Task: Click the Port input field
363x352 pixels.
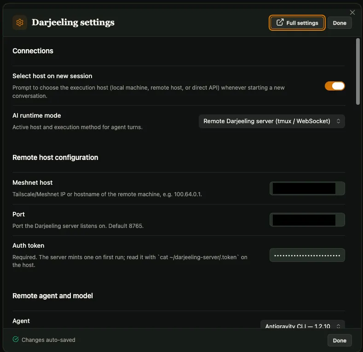Action: point(307,220)
